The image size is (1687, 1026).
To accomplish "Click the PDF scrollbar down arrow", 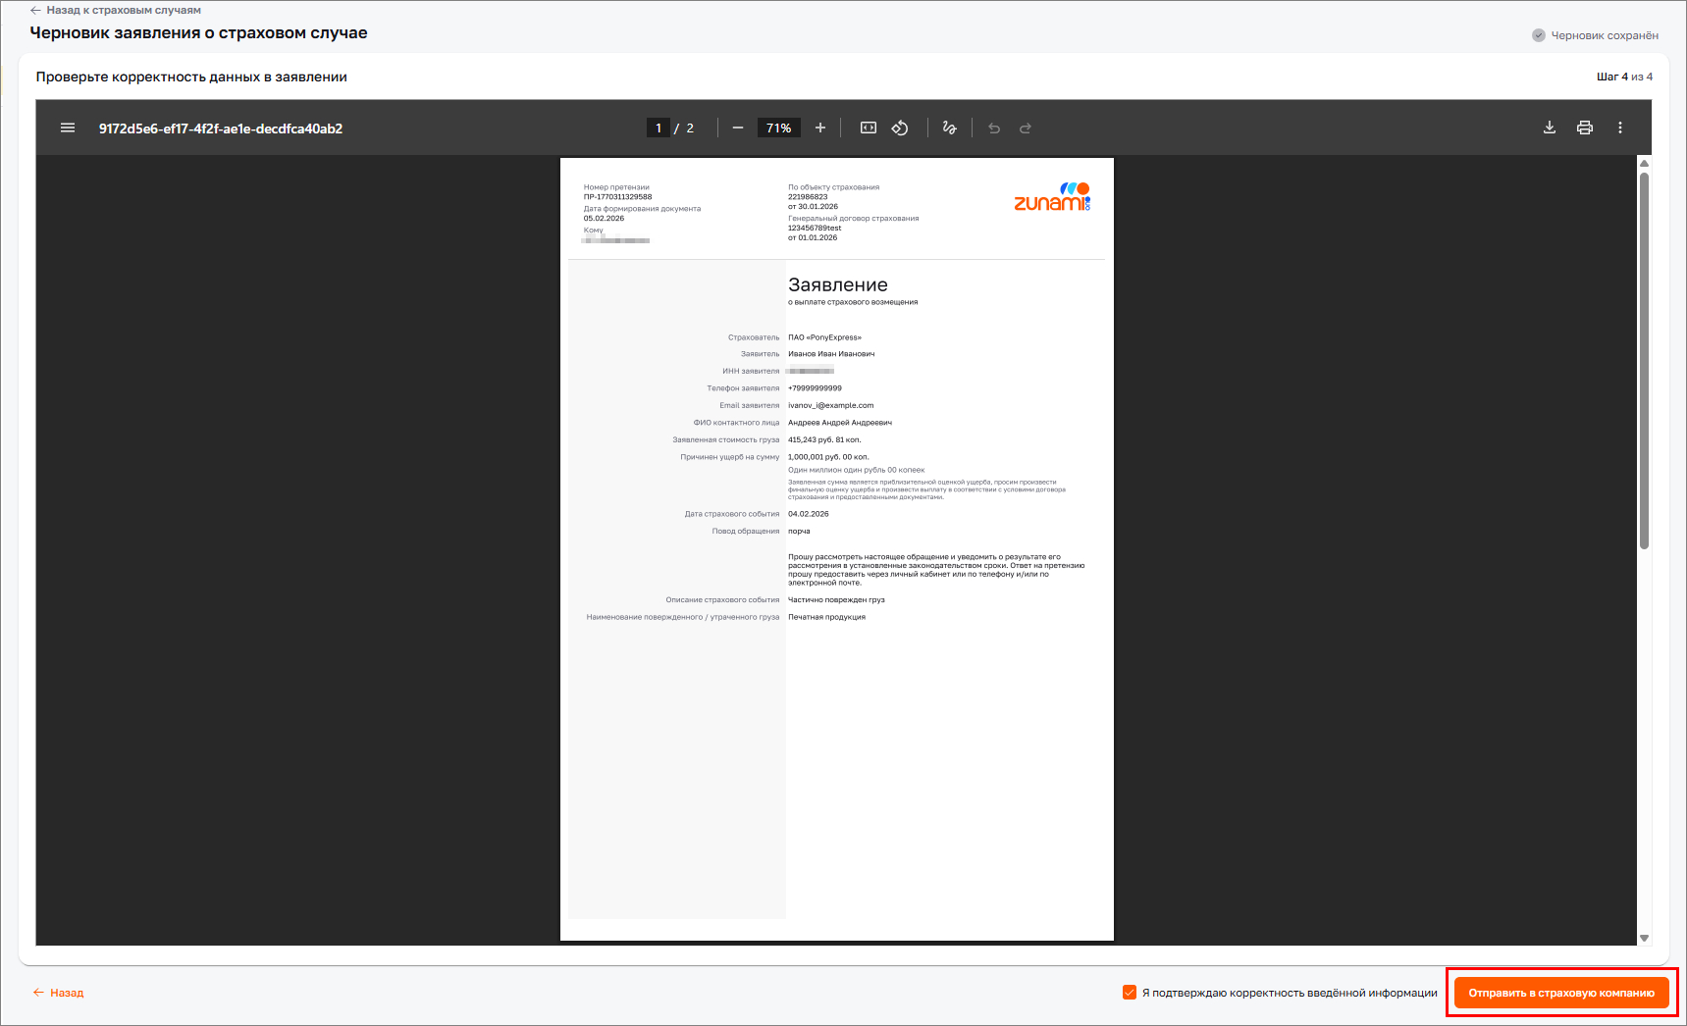I will pos(1644,938).
